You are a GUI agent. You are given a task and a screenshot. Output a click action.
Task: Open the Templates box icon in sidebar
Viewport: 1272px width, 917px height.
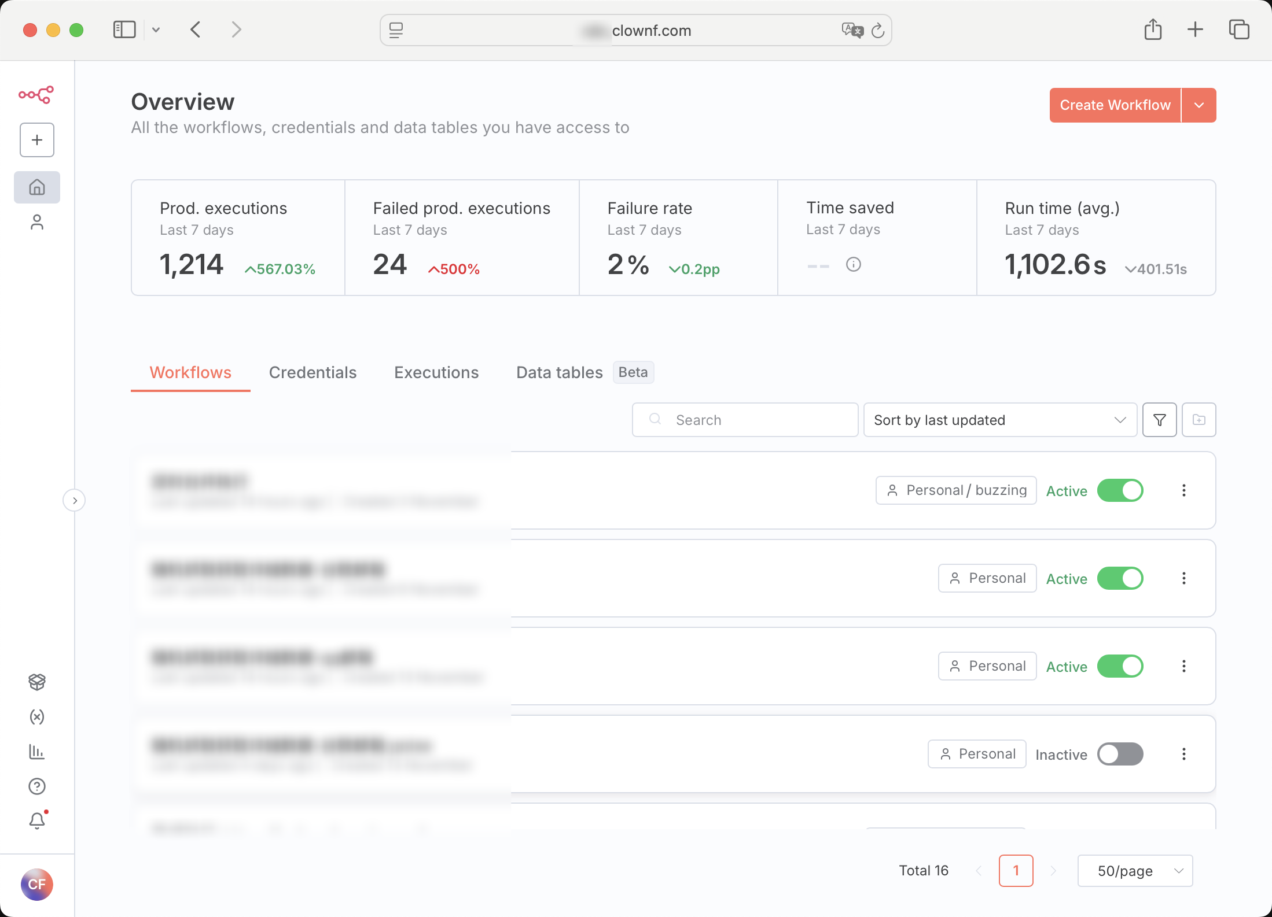click(37, 682)
